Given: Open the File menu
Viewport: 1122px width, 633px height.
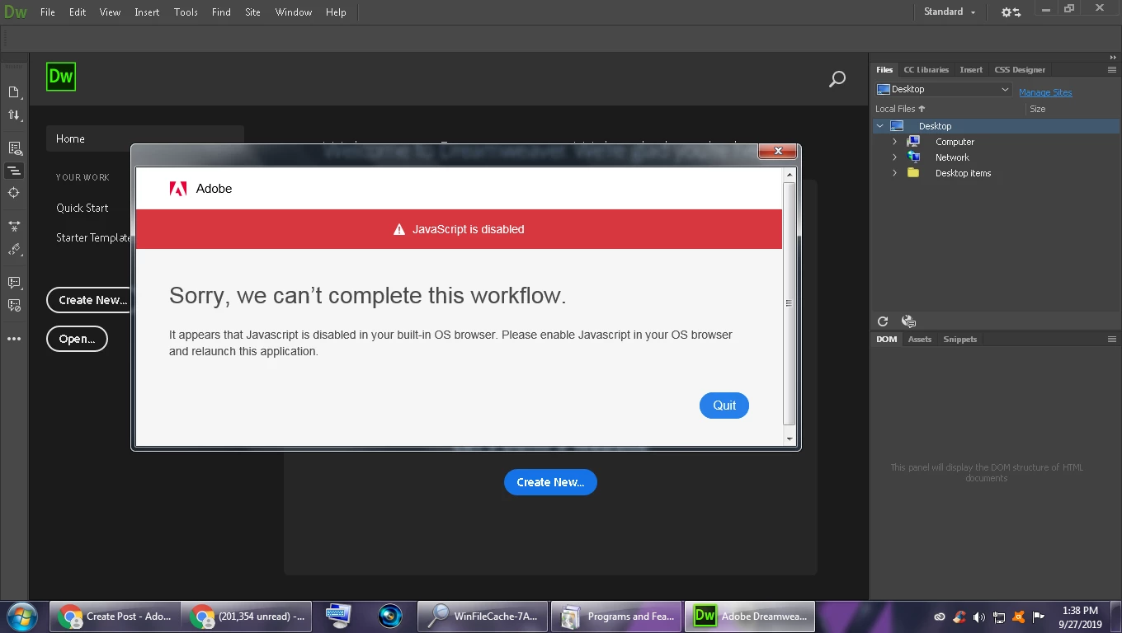Looking at the screenshot, I should tap(48, 12).
